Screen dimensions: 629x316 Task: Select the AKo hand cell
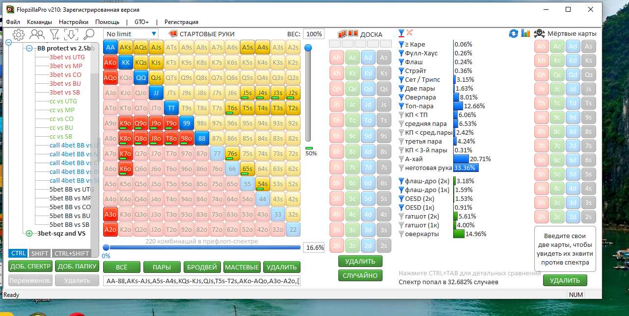(x=111, y=62)
